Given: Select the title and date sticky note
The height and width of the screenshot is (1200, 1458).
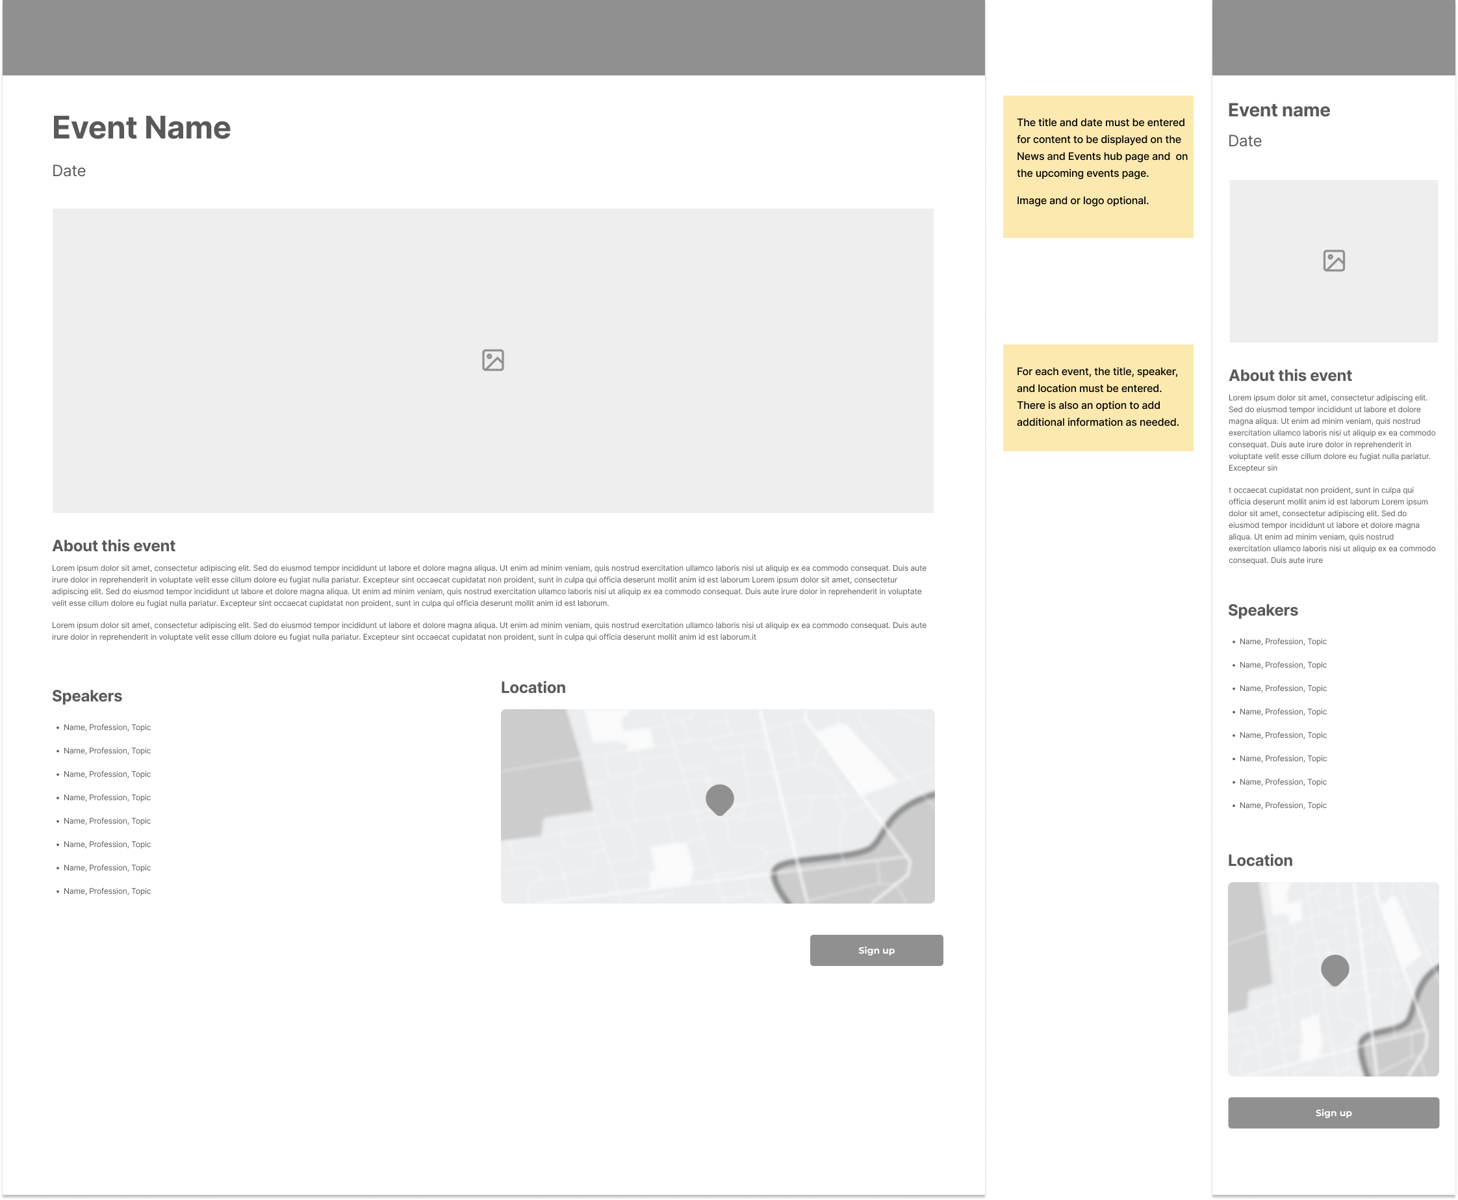Looking at the screenshot, I should (1098, 166).
